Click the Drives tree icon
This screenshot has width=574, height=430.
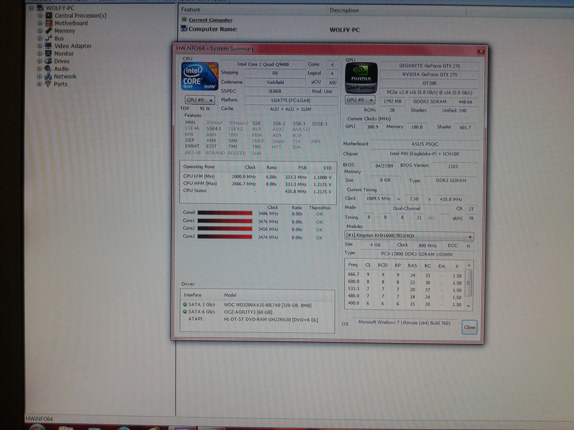tap(48, 61)
